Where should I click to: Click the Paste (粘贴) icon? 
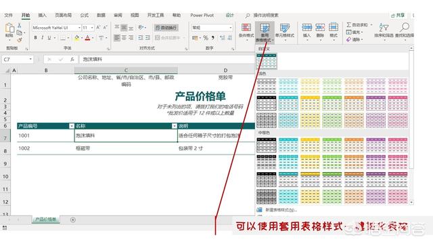(9, 28)
